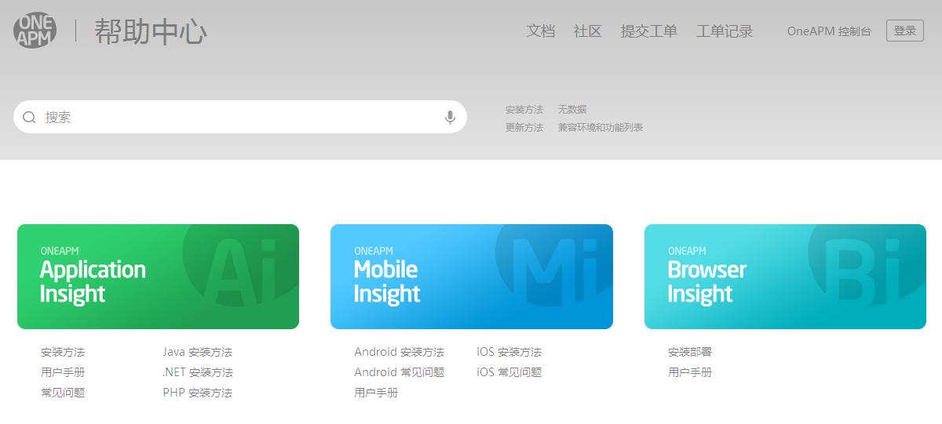942x424 pixels.
Task: Open 安装部署 under Browser Insight
Action: pos(690,352)
